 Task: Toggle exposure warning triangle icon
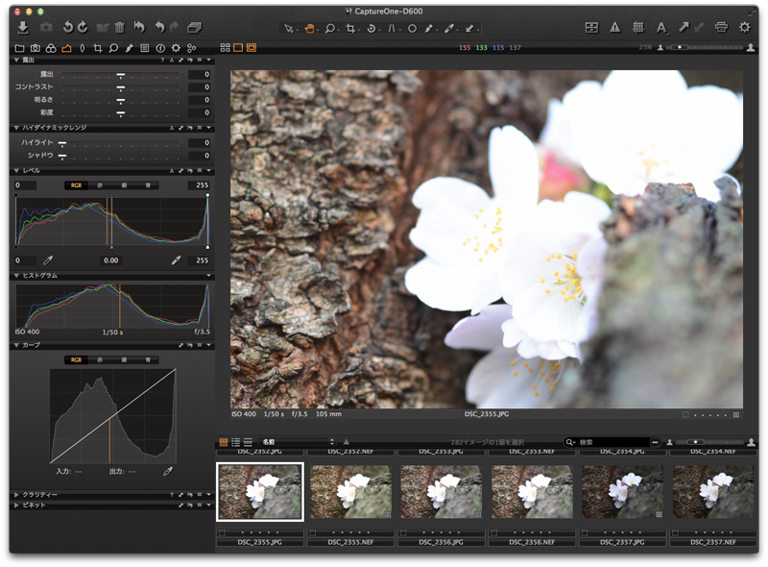point(614,28)
